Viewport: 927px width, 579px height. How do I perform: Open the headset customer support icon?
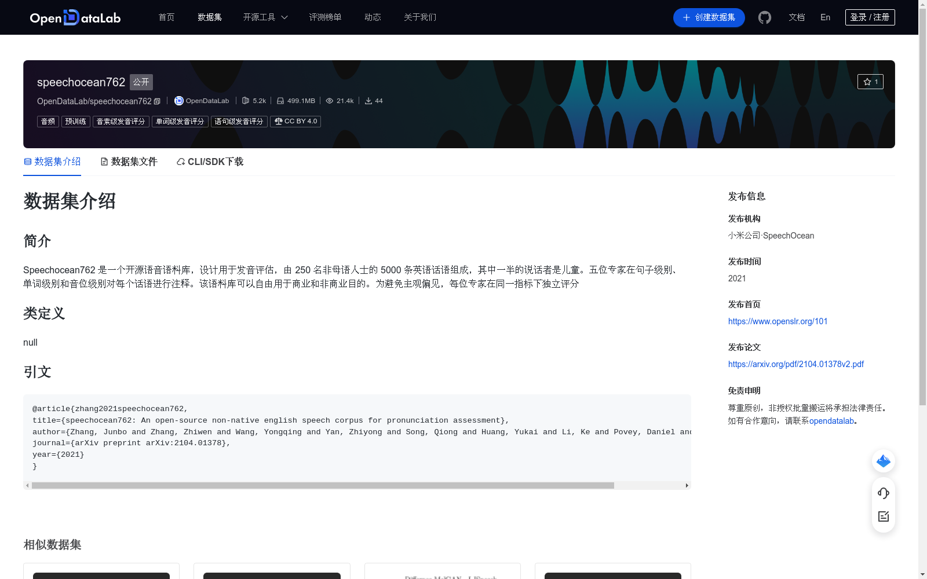point(884,493)
